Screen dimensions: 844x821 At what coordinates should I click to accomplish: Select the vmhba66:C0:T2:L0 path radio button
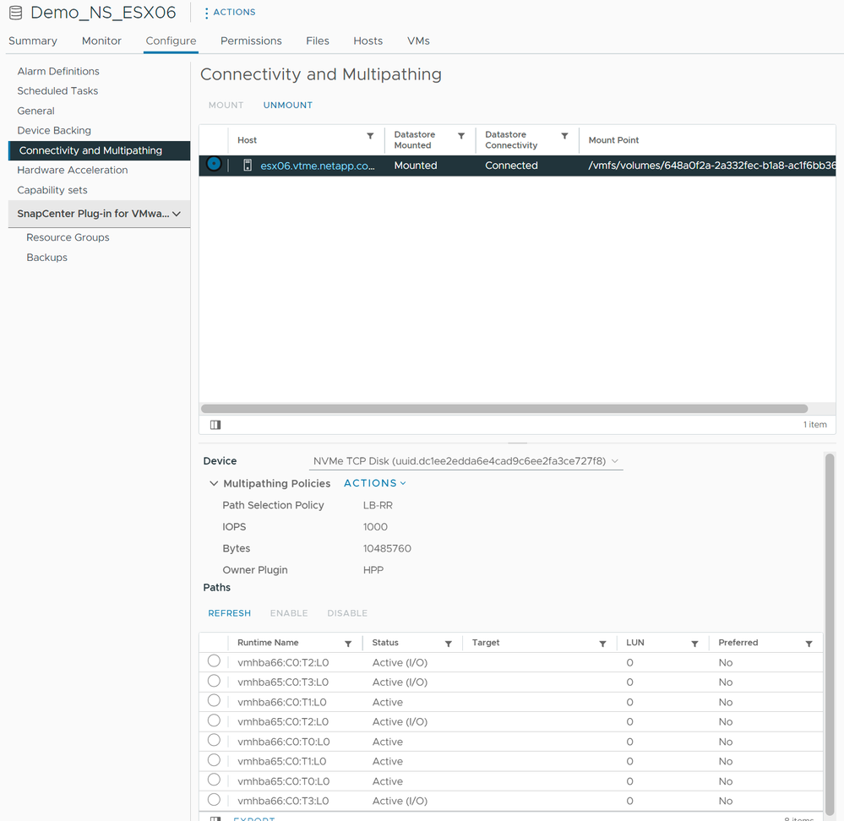[214, 661]
